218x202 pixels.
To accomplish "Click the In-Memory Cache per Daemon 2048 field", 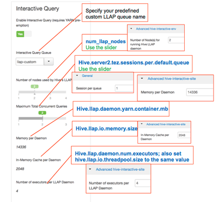I will [x=184, y=135].
